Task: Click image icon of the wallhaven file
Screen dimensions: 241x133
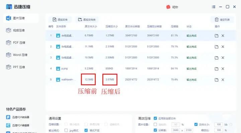Action: click(58, 80)
